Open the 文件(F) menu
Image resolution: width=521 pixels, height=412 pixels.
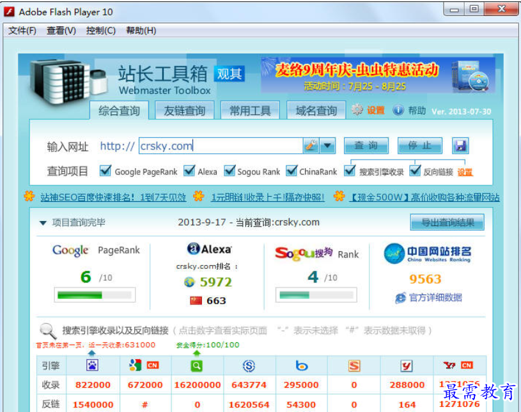pyautogui.click(x=22, y=31)
